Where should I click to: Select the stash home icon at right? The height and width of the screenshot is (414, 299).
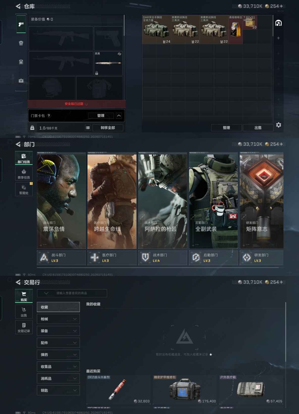(x=279, y=23)
